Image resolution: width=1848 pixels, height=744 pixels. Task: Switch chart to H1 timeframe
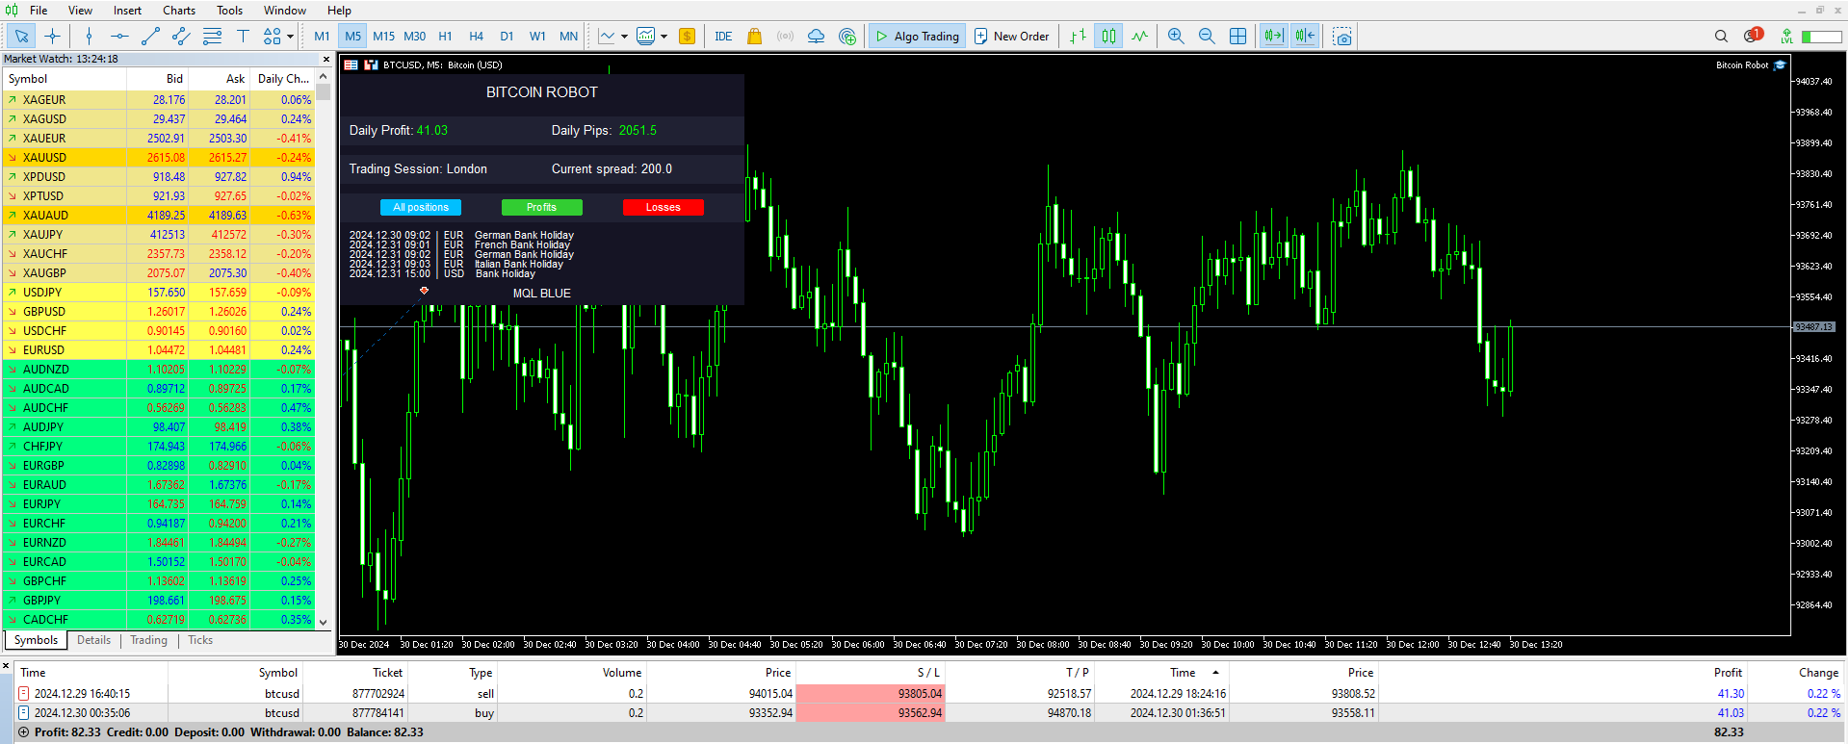[x=446, y=37]
